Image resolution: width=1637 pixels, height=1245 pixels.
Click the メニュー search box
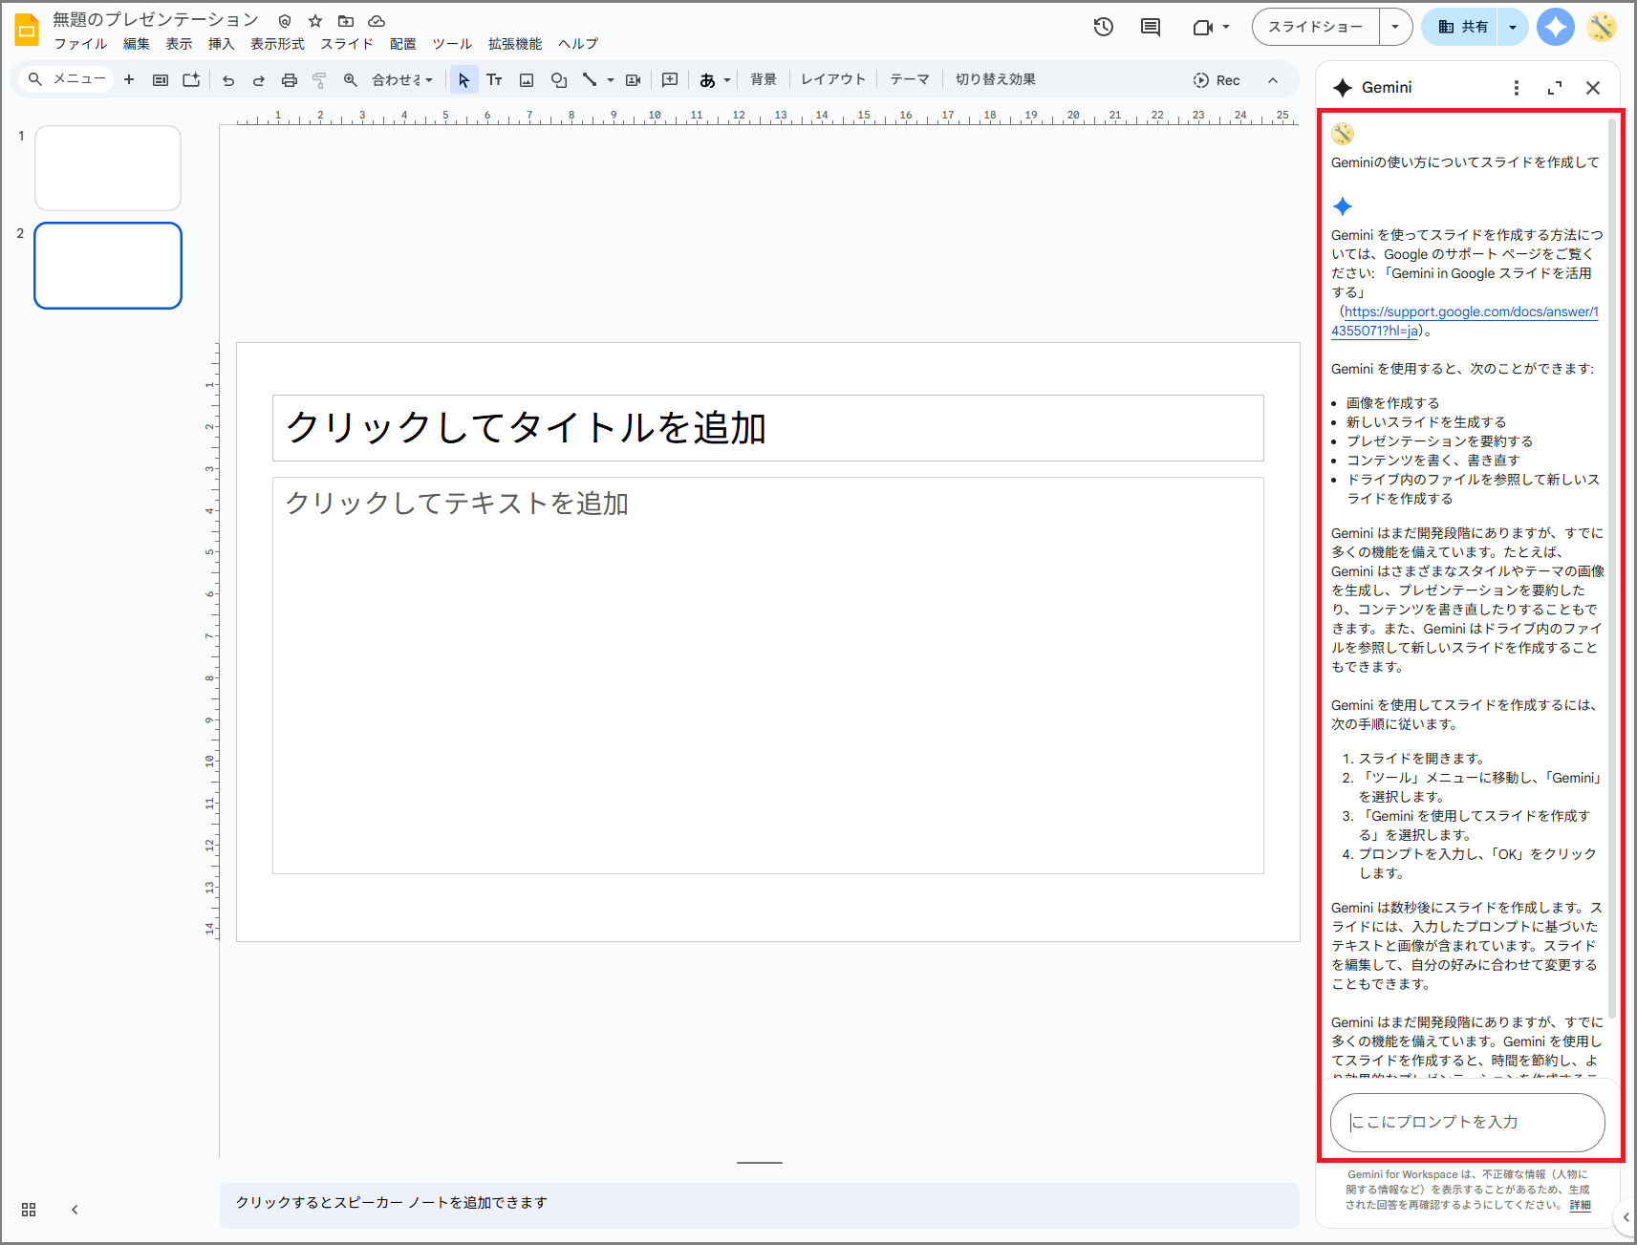(66, 79)
